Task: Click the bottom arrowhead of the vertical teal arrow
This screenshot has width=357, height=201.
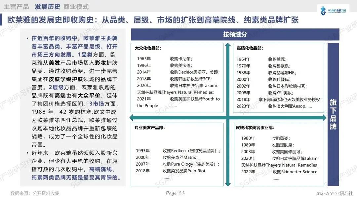Action: (x=228, y=184)
